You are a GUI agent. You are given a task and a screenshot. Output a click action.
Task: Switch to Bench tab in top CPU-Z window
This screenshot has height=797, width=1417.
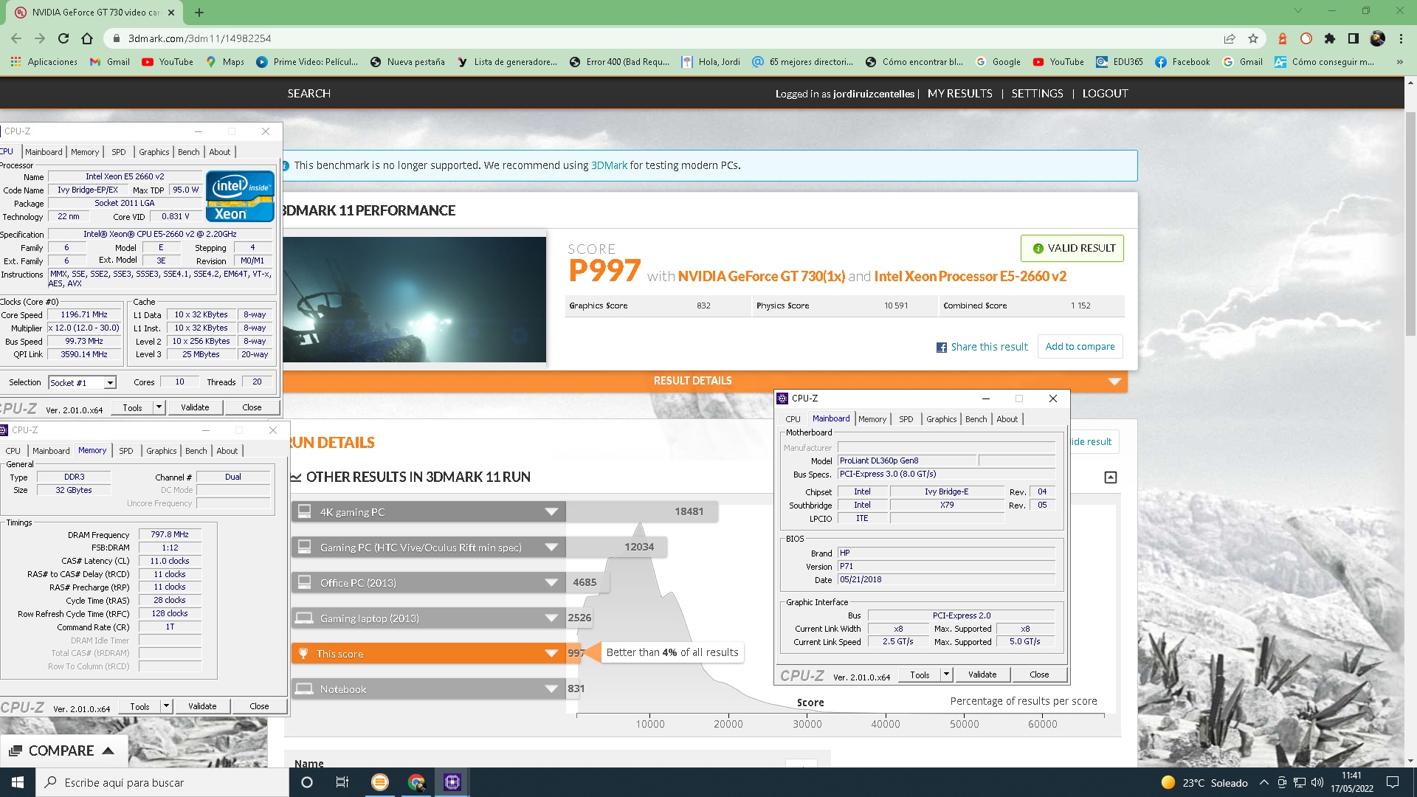[189, 152]
